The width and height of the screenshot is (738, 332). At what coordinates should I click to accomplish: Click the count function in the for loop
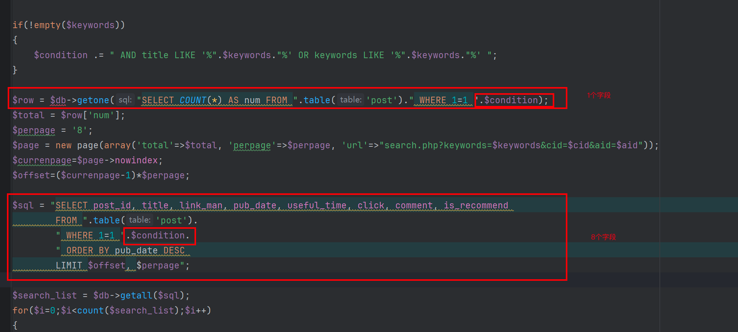tap(91, 310)
